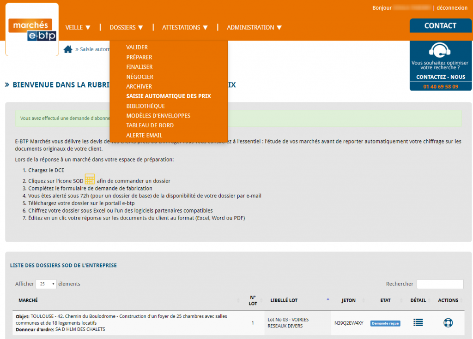Choose ARCHIVER in the dropdown
Screen dimensions: 473x339
click(x=139, y=87)
